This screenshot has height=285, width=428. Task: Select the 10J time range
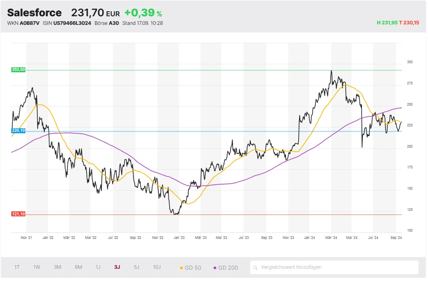click(x=157, y=267)
